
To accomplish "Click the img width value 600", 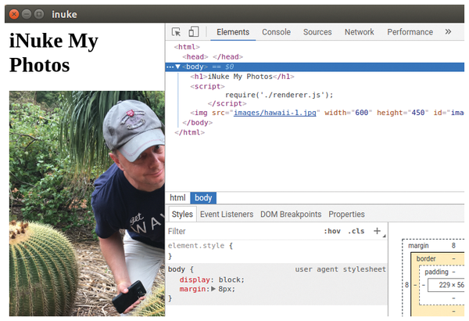I will (x=361, y=113).
